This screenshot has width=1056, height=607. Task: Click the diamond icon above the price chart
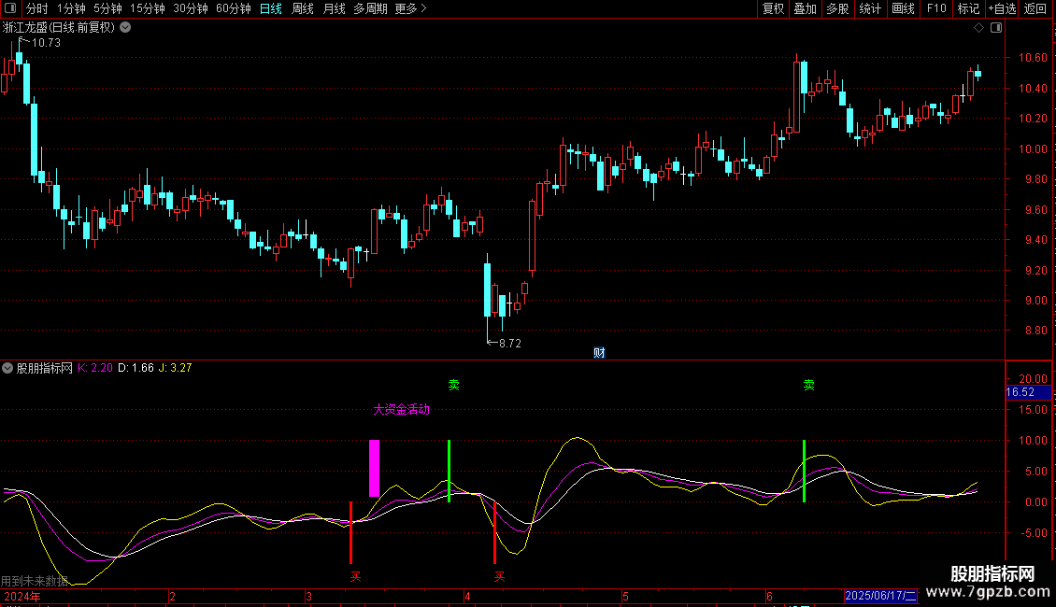click(x=979, y=28)
